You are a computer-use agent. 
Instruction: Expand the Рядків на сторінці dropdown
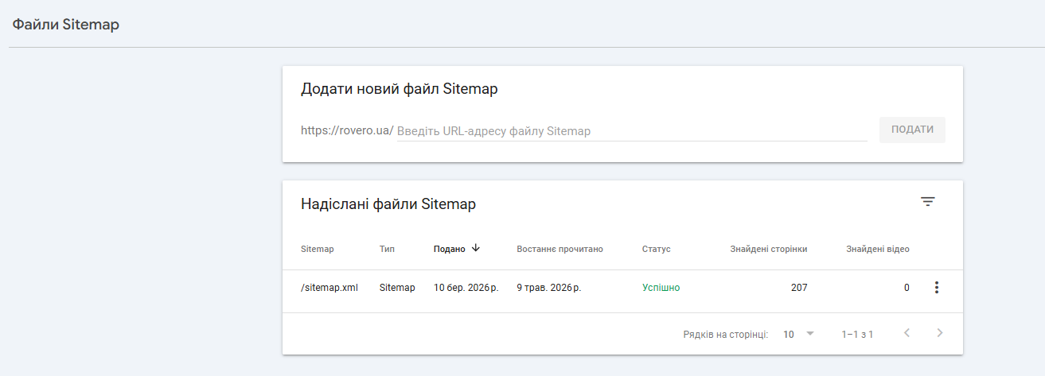(799, 334)
